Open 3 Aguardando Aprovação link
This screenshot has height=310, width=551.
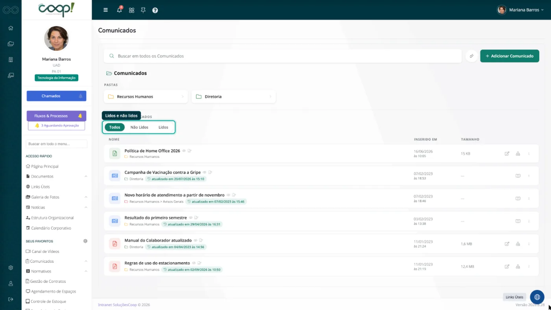tap(56, 125)
